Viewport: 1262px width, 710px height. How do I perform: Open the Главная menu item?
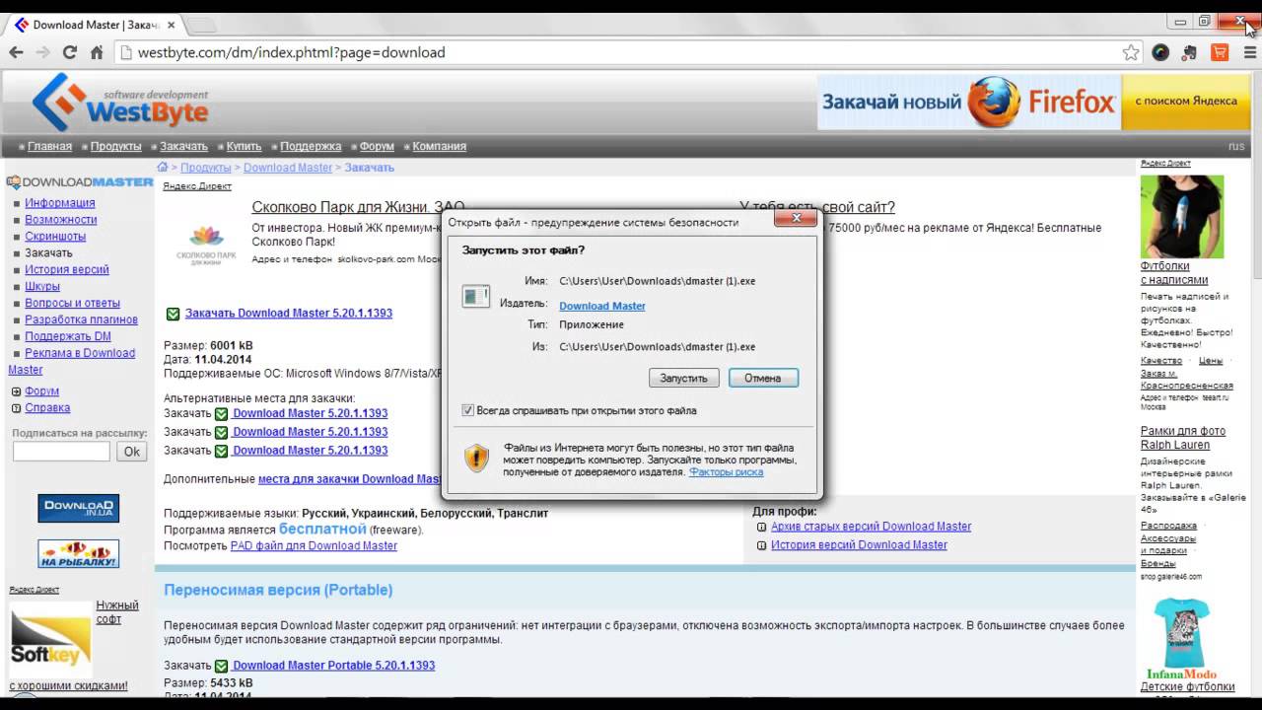point(49,146)
